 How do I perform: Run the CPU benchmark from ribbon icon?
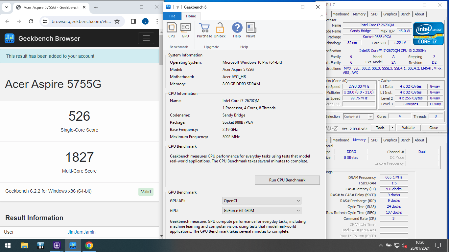pos(172,31)
